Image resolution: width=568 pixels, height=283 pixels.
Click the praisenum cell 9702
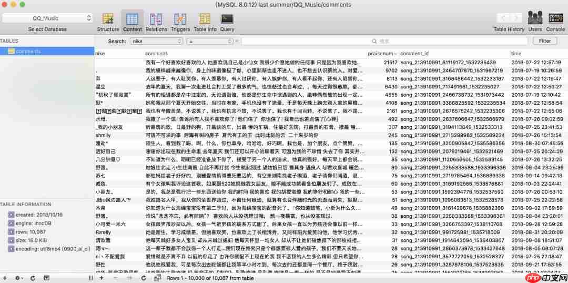[x=392, y=70]
